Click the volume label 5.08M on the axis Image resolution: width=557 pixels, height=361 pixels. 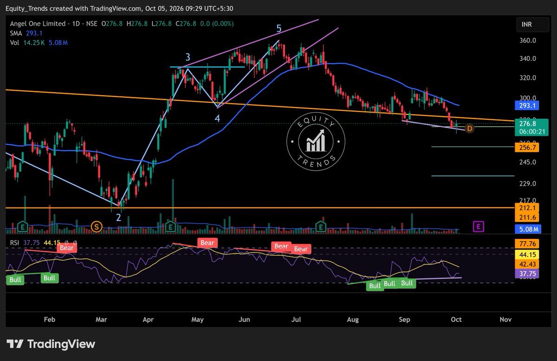tap(528, 229)
